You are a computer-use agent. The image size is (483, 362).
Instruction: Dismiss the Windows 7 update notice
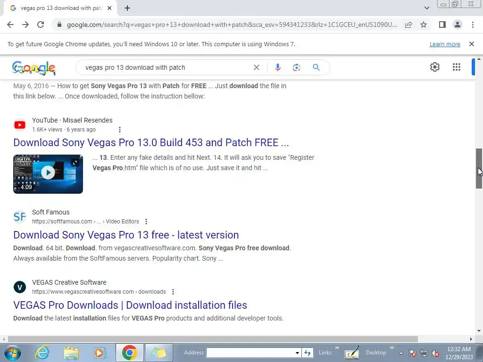(x=471, y=44)
